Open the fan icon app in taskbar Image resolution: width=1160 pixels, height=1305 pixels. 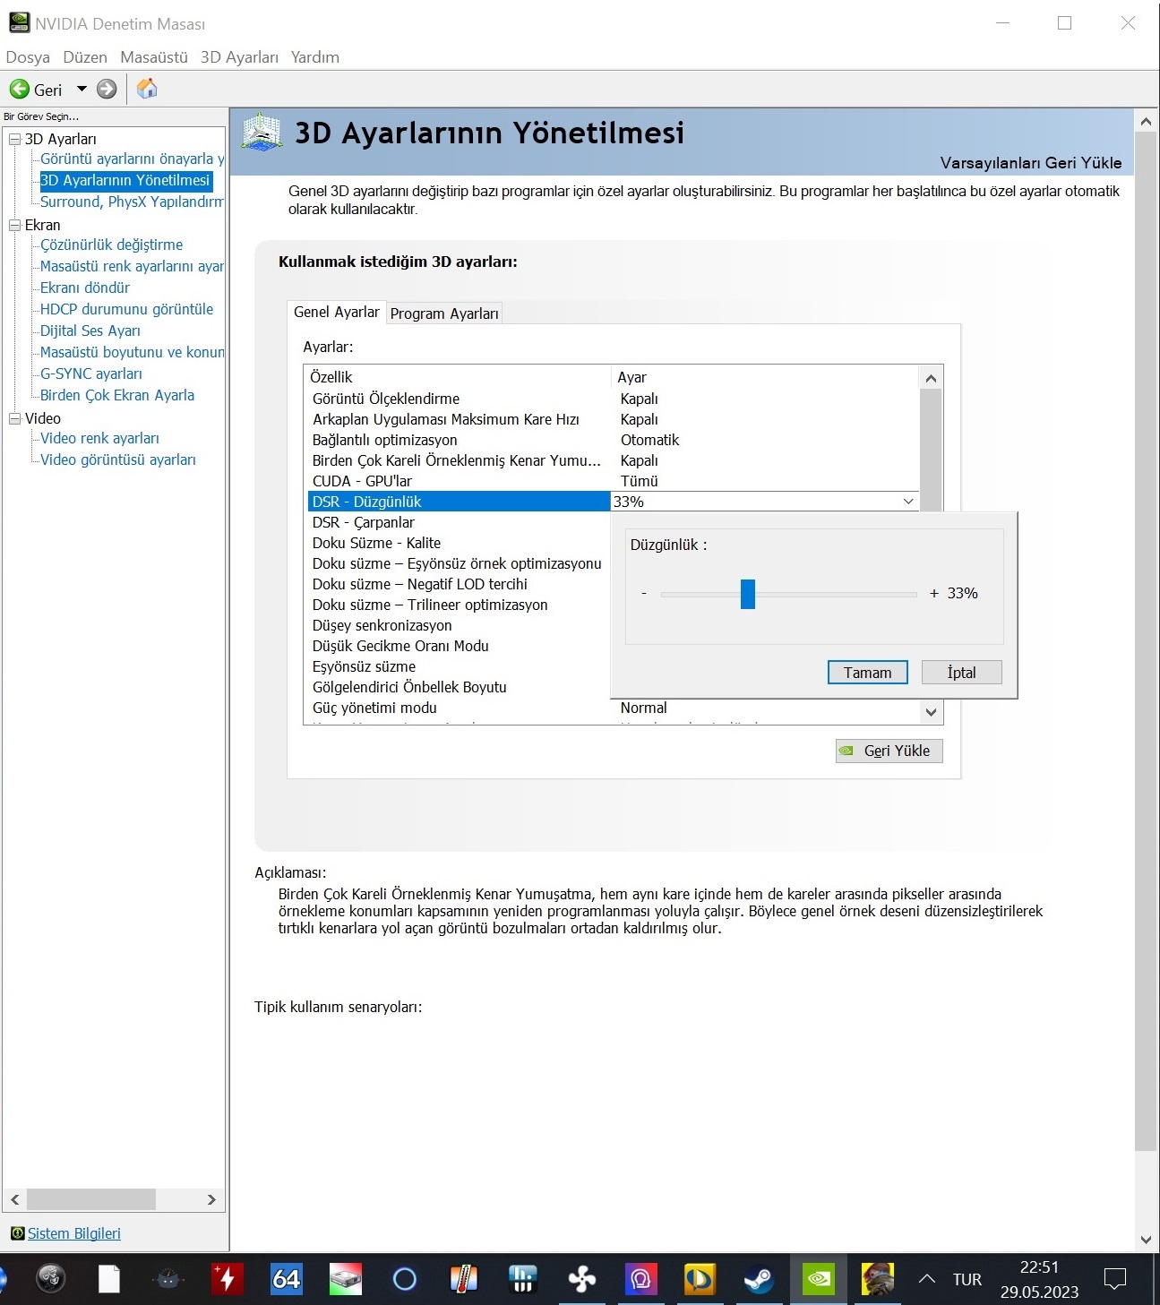[x=581, y=1279]
